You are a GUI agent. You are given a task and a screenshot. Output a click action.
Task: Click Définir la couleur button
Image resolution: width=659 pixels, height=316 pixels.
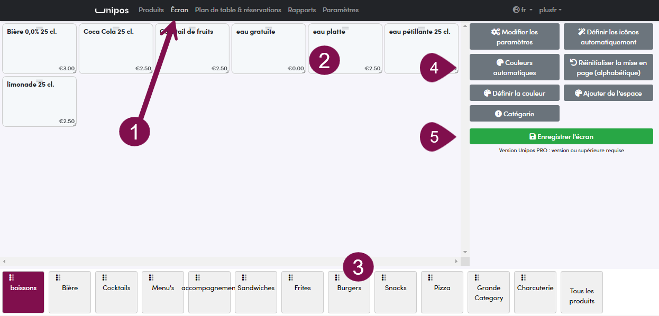tap(515, 93)
